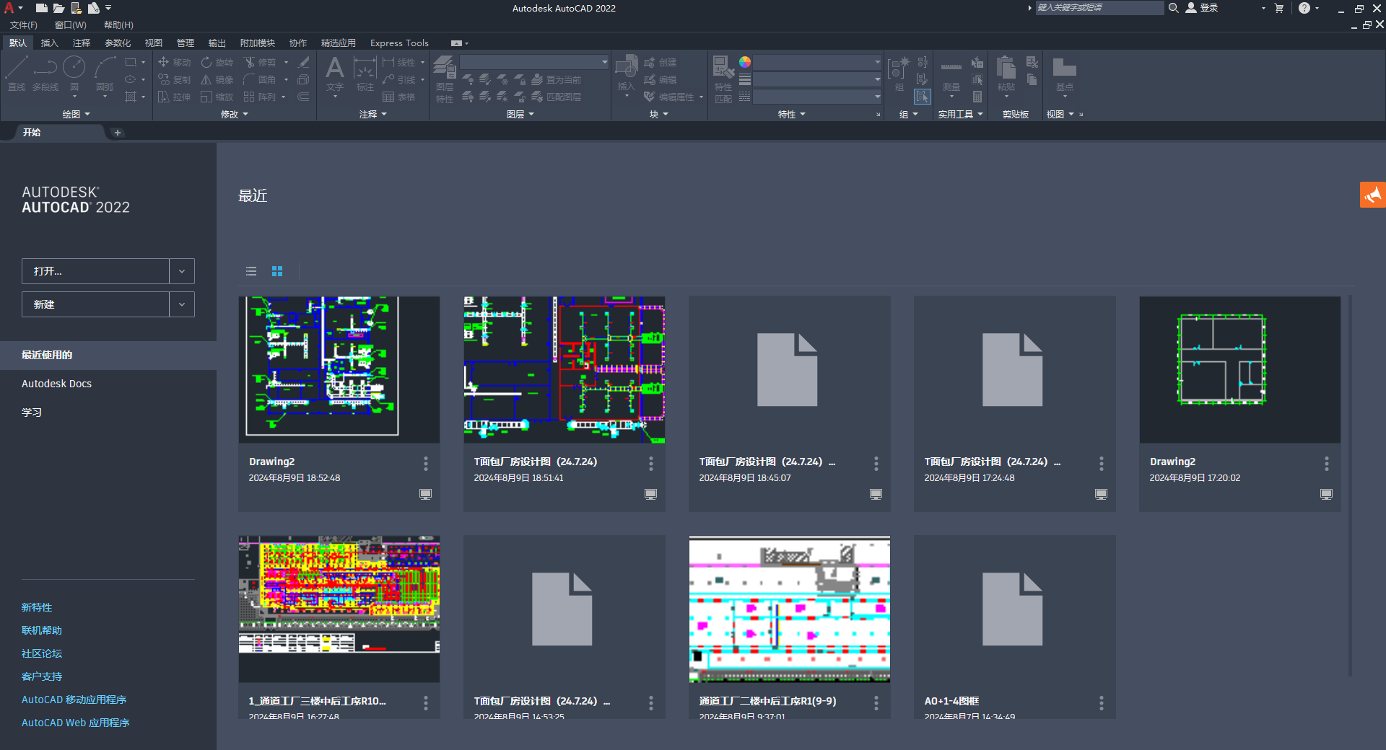The image size is (1386, 750).
Task: Select the Polyline (多段线) tool
Action: point(45,74)
